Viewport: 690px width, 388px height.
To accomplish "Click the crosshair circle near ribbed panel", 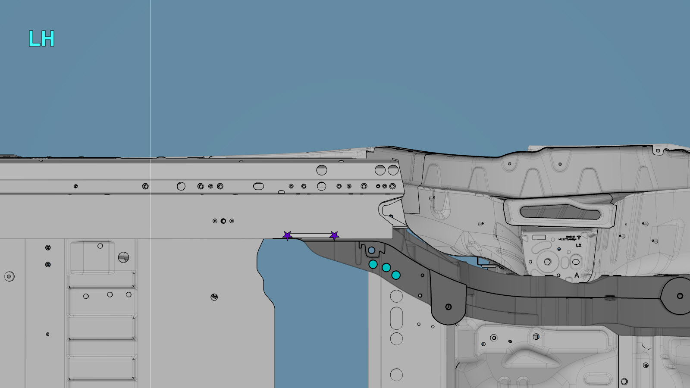I will click(x=123, y=258).
